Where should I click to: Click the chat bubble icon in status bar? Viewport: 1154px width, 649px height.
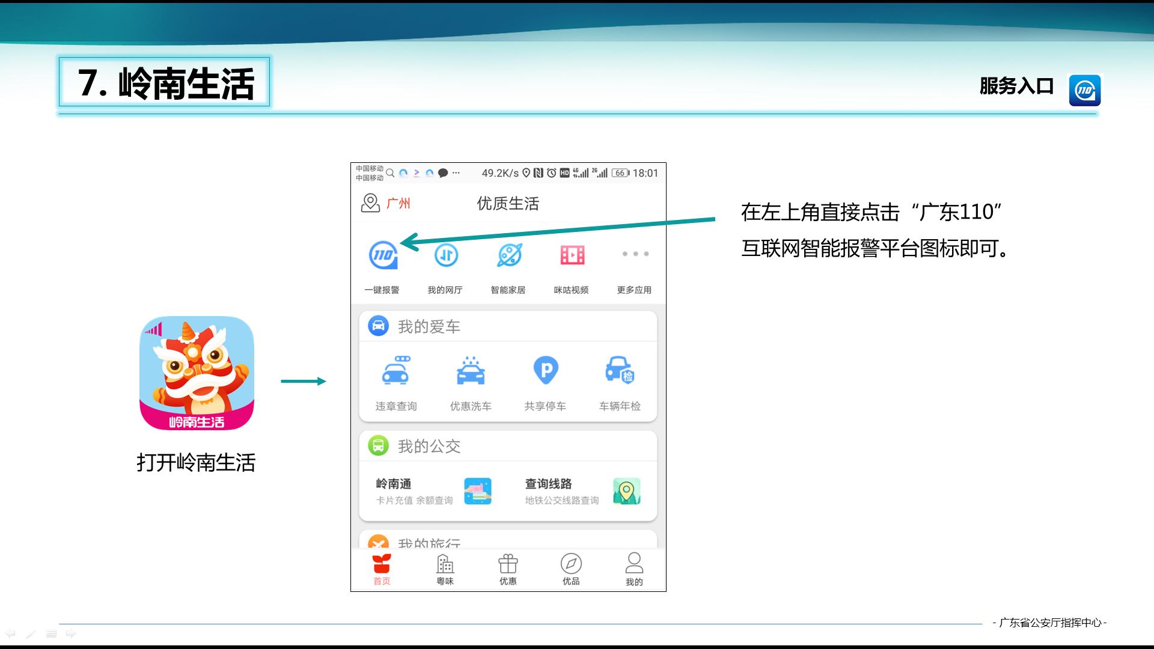pyautogui.click(x=443, y=173)
